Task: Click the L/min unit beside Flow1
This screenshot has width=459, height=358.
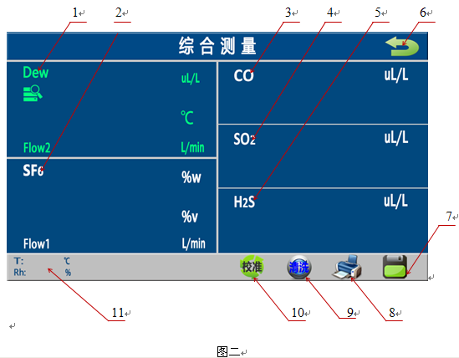Action: 193,243
